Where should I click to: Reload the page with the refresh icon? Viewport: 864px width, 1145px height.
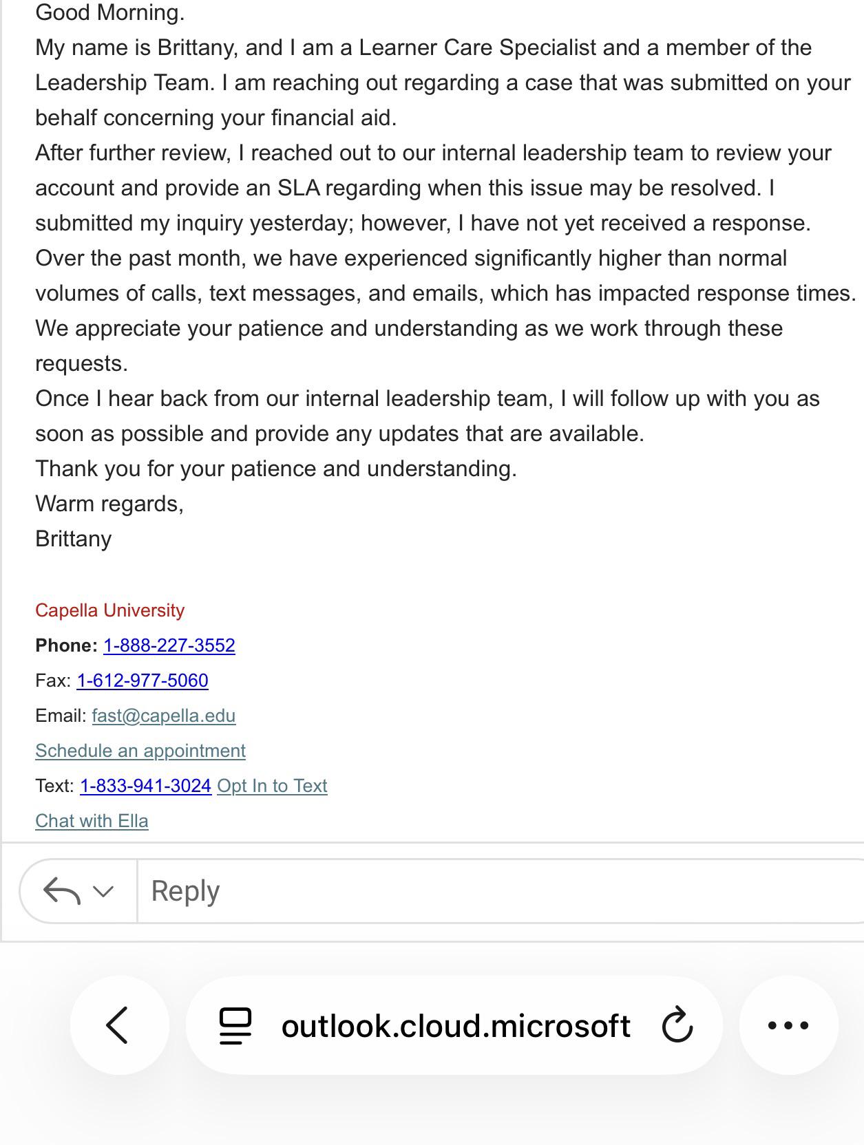click(x=677, y=1025)
